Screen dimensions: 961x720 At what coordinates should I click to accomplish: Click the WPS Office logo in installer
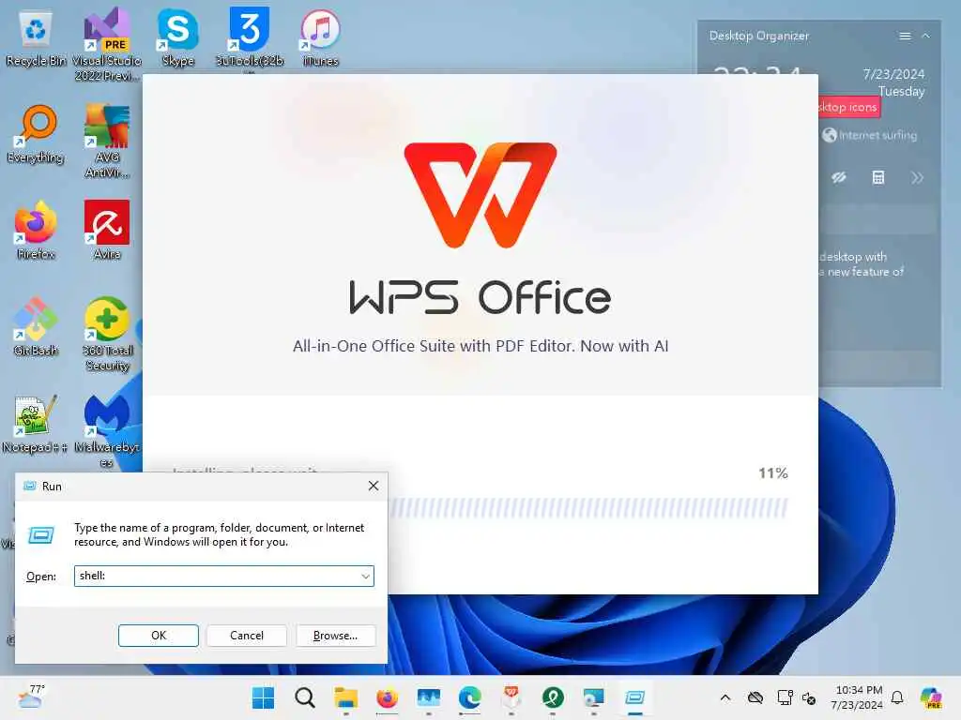pyautogui.click(x=480, y=195)
